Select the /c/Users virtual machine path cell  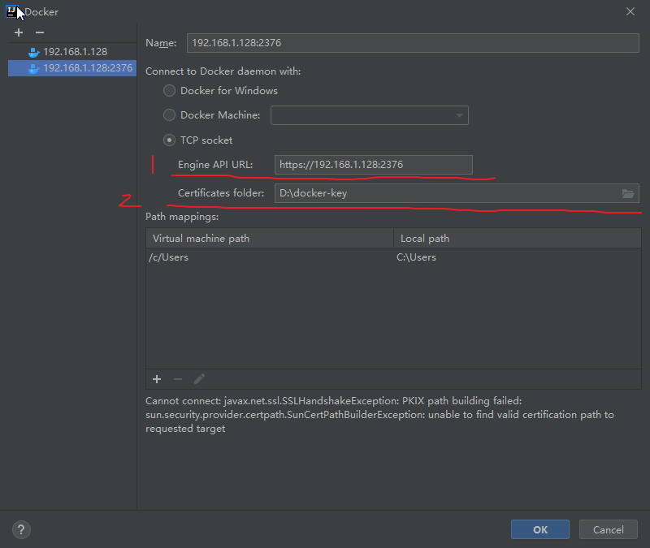tap(270, 257)
